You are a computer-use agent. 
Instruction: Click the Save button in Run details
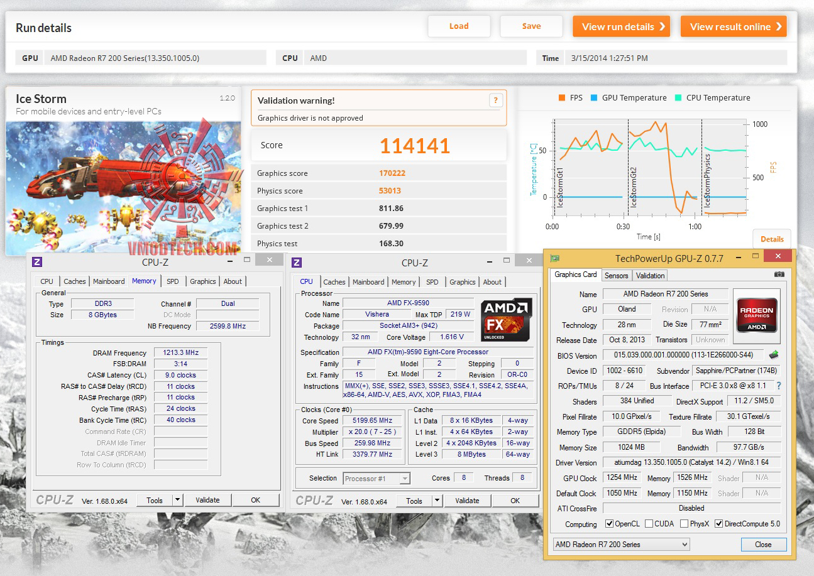531,26
